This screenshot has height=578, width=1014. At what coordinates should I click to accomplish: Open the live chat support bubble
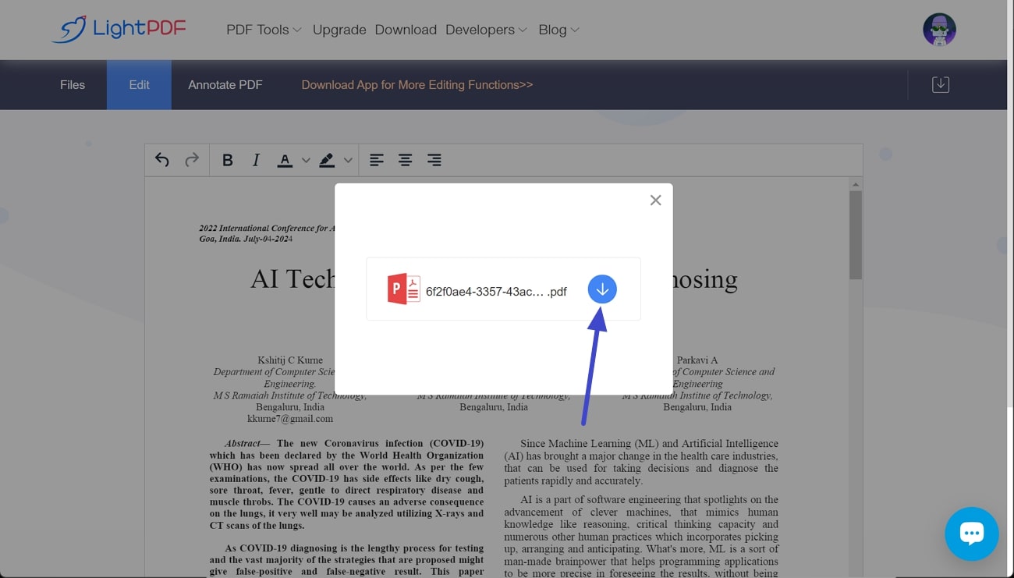[972, 534]
